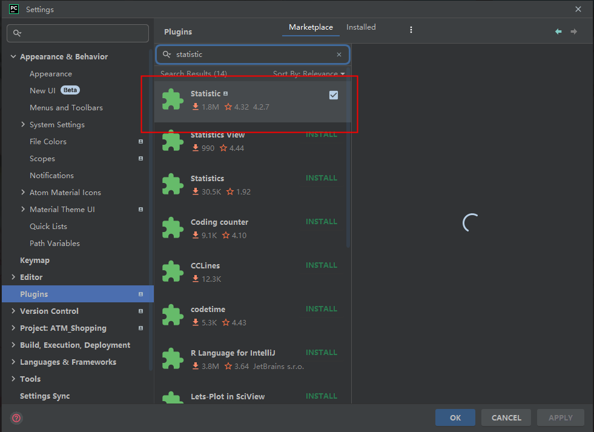Install the Statistics View plugin
594x432 pixels.
[322, 135]
